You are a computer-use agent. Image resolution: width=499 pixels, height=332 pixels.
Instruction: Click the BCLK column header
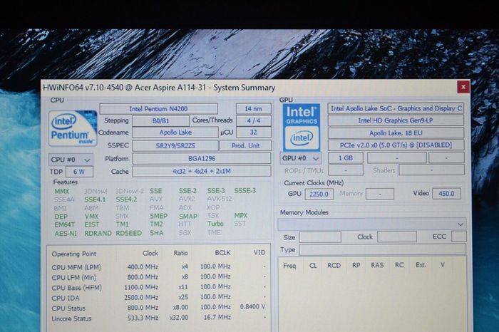(222, 252)
